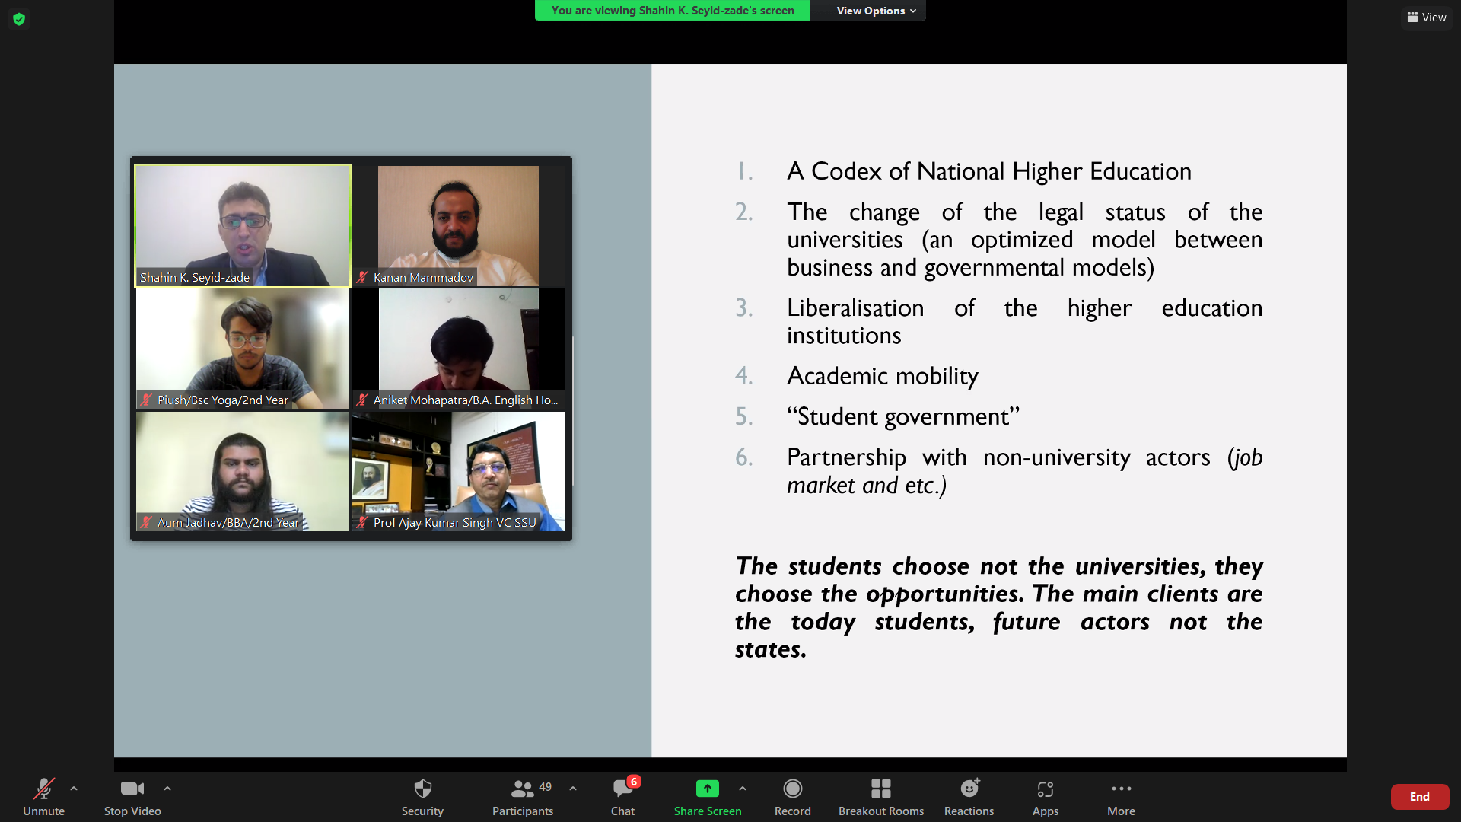
Task: Expand arrow next to Participants
Action: coord(573,789)
